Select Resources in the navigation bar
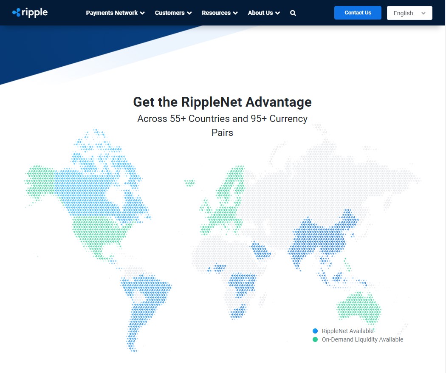Image resolution: width=446 pixels, height=373 pixels. (216, 13)
